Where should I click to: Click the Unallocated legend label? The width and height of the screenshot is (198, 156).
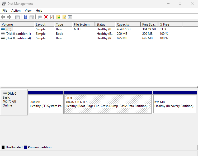(14, 147)
